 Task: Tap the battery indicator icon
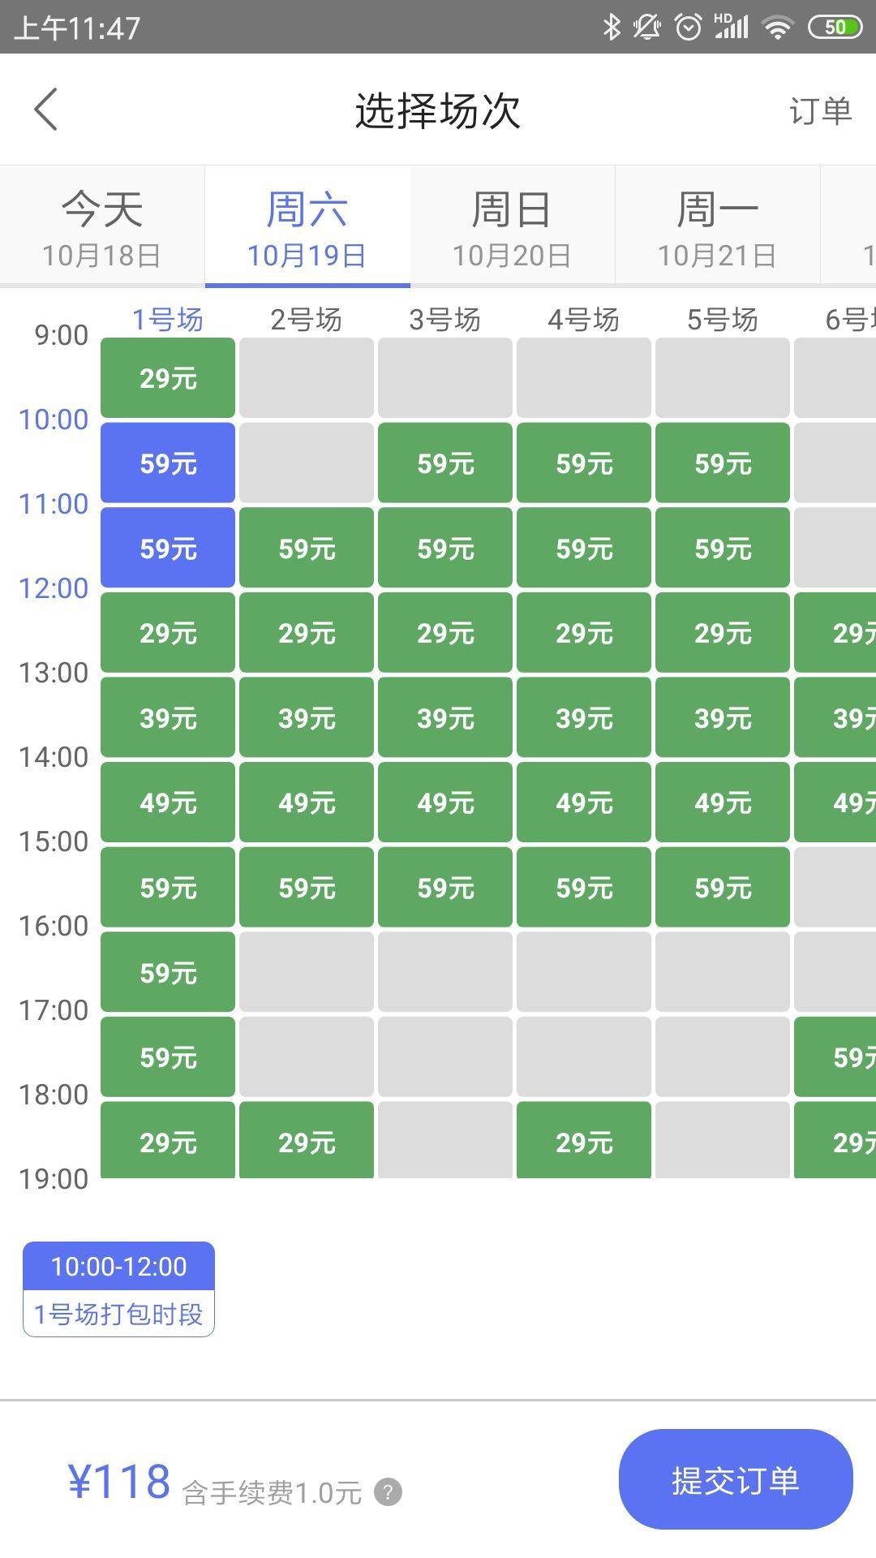click(x=835, y=28)
